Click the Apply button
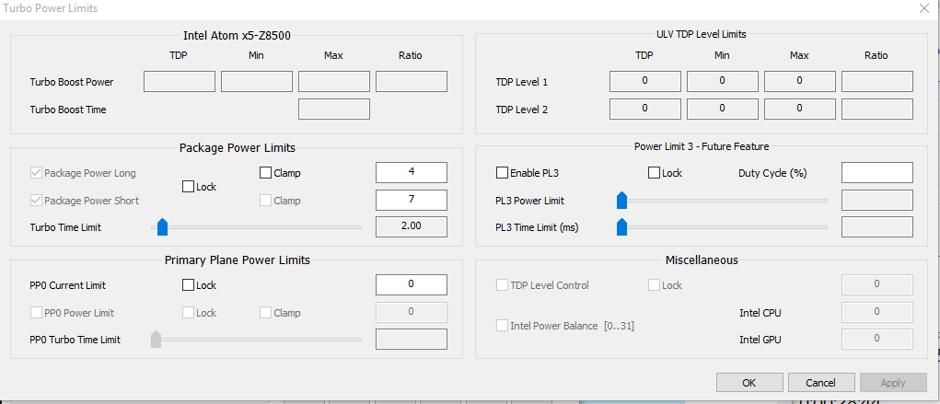 pos(893,383)
